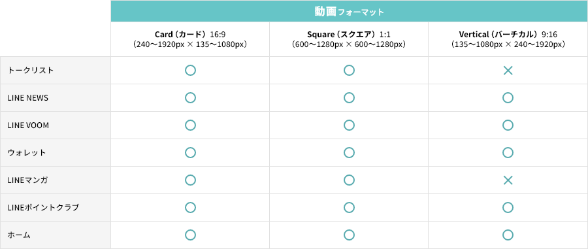Viewport: 588px width, 249px height.
Task: Select the LINE VOOM row label
Action: coord(28,125)
